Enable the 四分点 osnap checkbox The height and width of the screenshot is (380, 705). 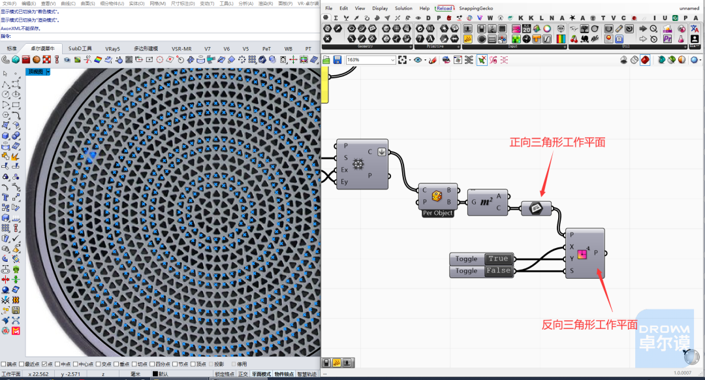pyautogui.click(x=152, y=364)
